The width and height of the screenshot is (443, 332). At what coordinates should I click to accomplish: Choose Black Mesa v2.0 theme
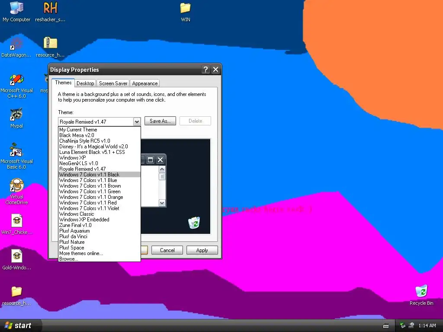tap(100, 135)
